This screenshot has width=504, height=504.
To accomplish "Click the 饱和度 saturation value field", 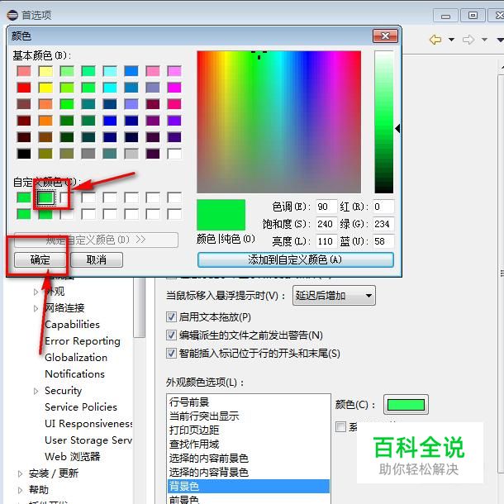I will point(326,224).
